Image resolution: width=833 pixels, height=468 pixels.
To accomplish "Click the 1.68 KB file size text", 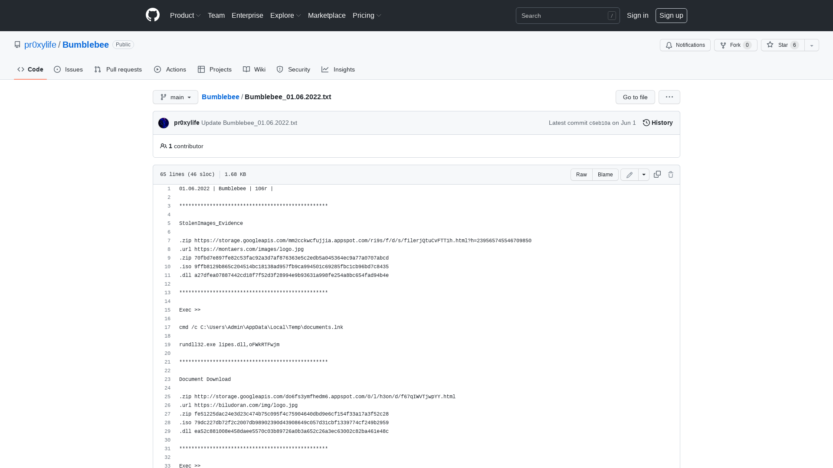I will 235,175.
